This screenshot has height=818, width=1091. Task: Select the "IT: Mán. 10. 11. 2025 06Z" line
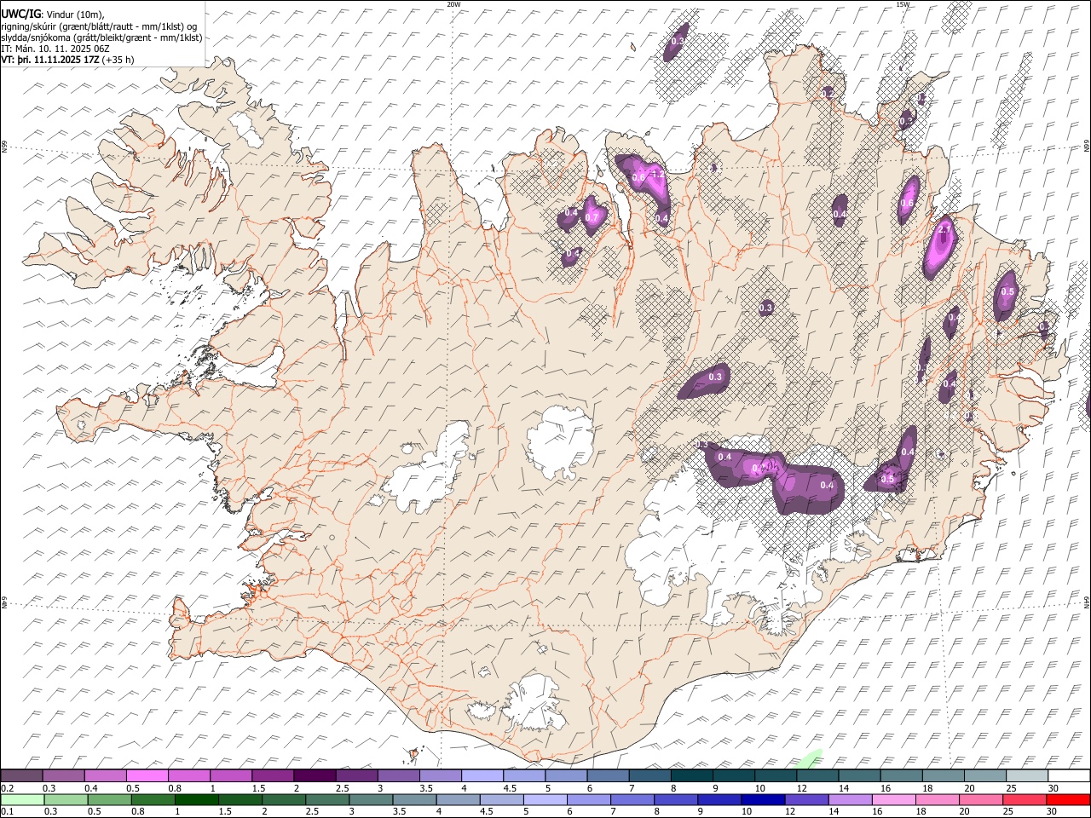55,49
